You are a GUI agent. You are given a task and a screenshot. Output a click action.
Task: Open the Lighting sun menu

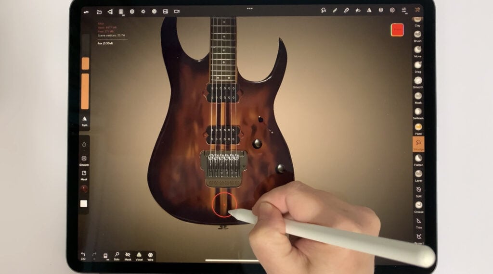pos(143,11)
